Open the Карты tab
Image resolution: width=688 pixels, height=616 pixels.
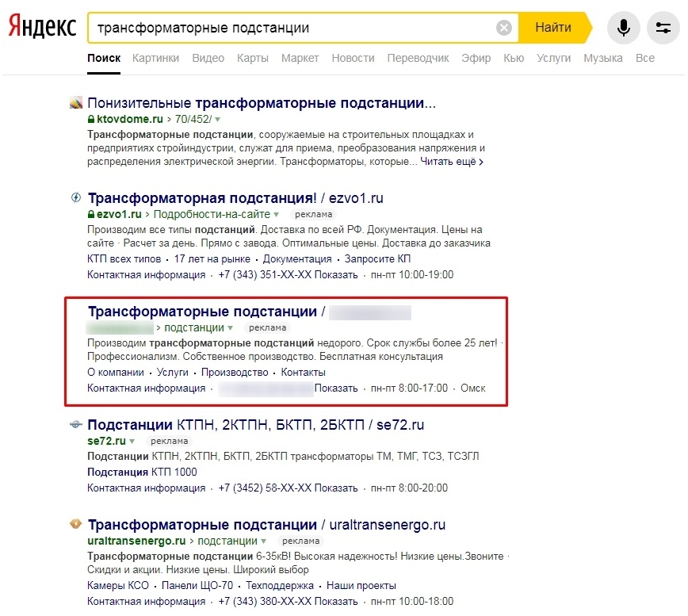pyautogui.click(x=252, y=58)
